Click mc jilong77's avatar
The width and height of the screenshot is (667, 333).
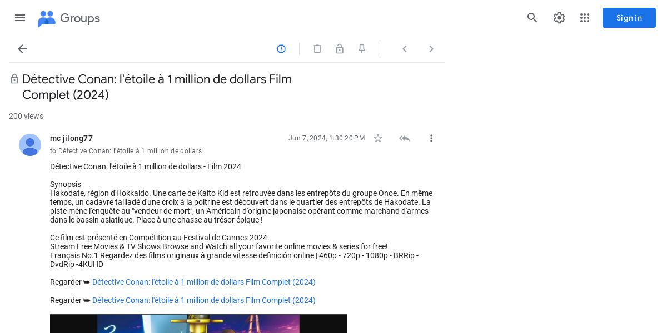point(30,145)
